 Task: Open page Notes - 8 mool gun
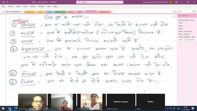tap(185, 31)
